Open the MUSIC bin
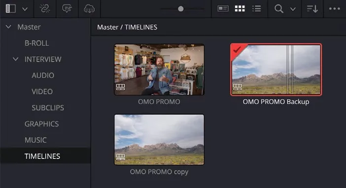This screenshot has width=346, height=188. click(x=35, y=140)
